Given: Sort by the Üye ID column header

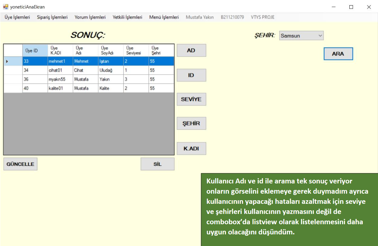Looking at the screenshot, I should pos(35,51).
